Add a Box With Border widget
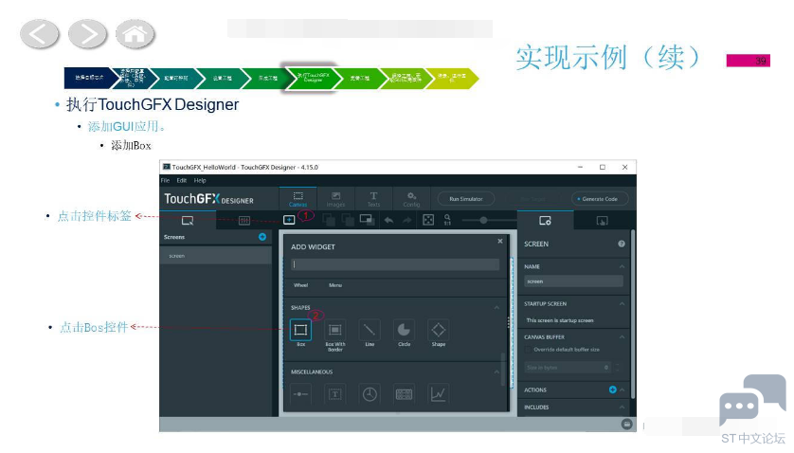Viewport: 794px width, 453px height. coord(334,331)
